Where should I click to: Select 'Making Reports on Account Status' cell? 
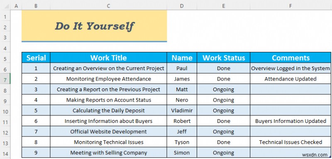click(108, 100)
